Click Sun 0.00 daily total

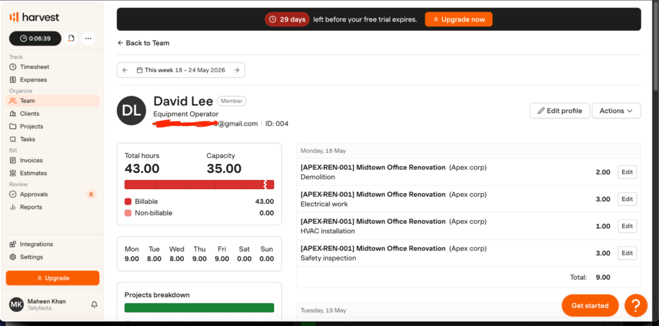pos(266,254)
